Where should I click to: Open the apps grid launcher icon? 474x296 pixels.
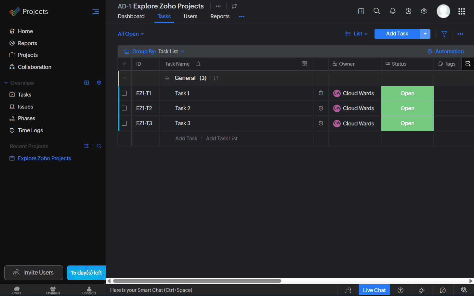click(461, 11)
